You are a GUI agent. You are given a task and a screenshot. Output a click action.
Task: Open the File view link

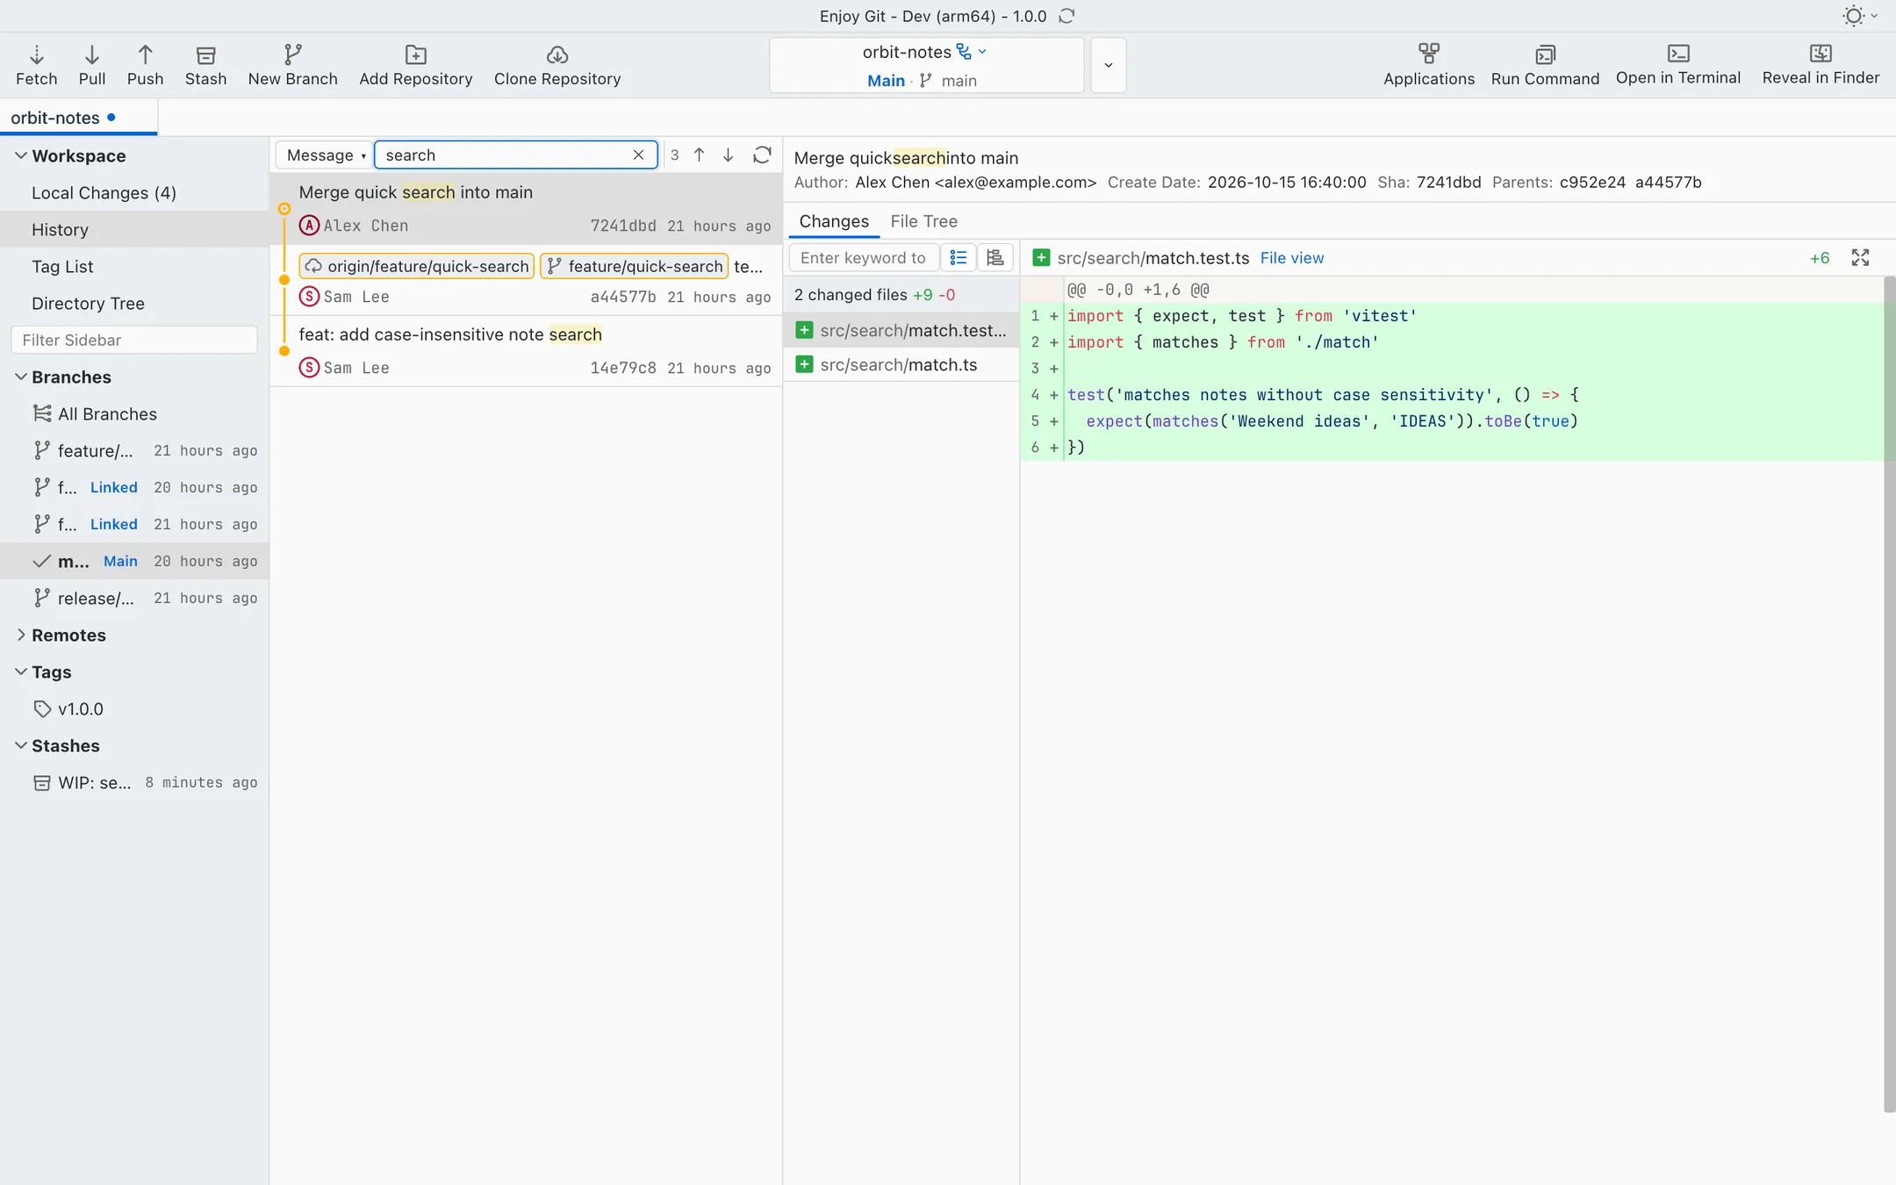(1291, 258)
